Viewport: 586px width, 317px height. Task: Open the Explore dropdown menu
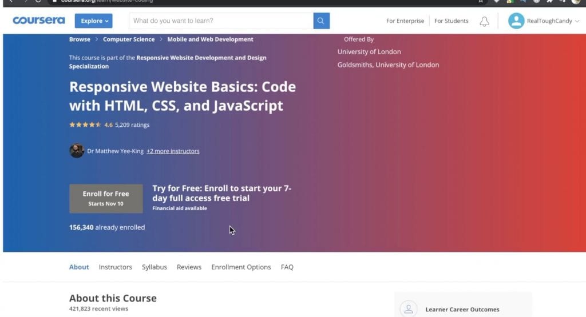[93, 21]
